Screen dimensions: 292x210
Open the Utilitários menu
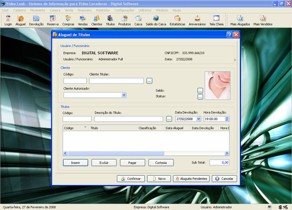tap(145, 10)
